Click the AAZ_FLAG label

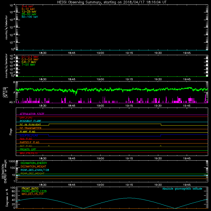(26, 146)
